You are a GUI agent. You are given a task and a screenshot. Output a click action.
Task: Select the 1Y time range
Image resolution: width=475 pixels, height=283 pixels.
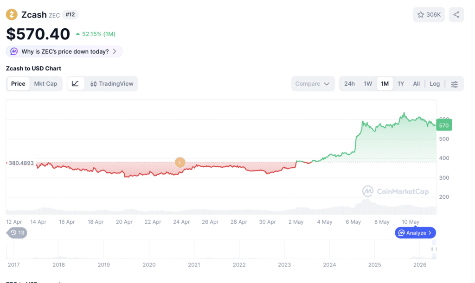point(401,84)
